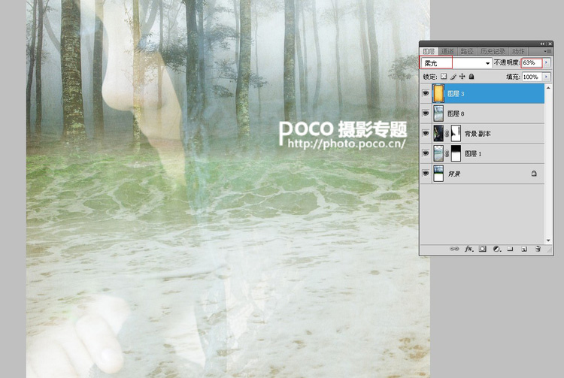Select the 图层 3 layer name
Image resolution: width=564 pixels, height=378 pixels.
456,93
